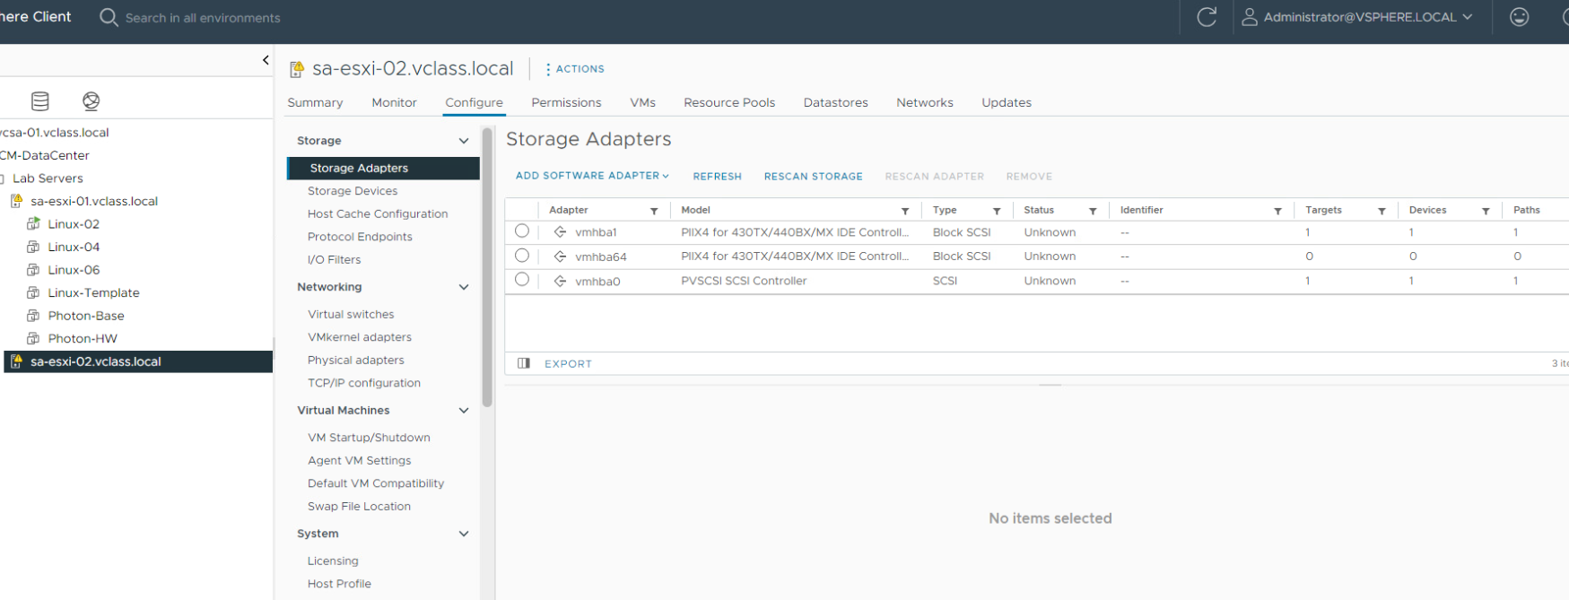Filter the Devices column

(1486, 211)
